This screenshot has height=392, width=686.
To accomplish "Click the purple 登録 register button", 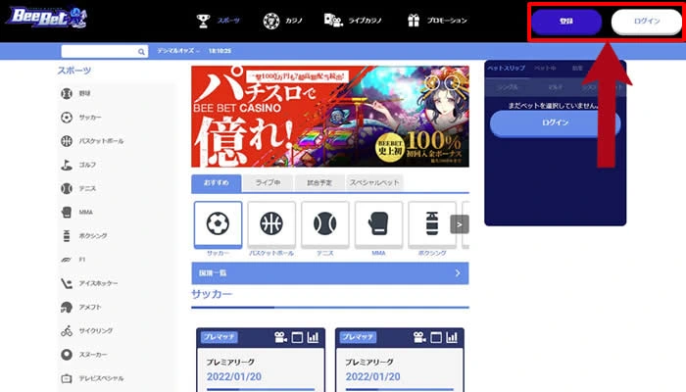I will 565,21.
